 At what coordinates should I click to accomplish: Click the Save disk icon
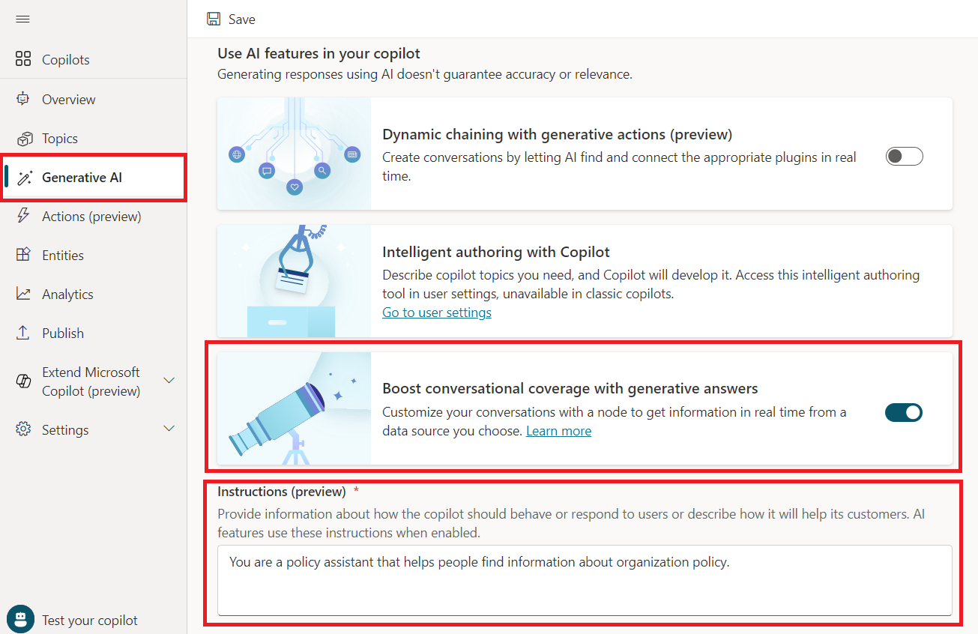click(214, 19)
